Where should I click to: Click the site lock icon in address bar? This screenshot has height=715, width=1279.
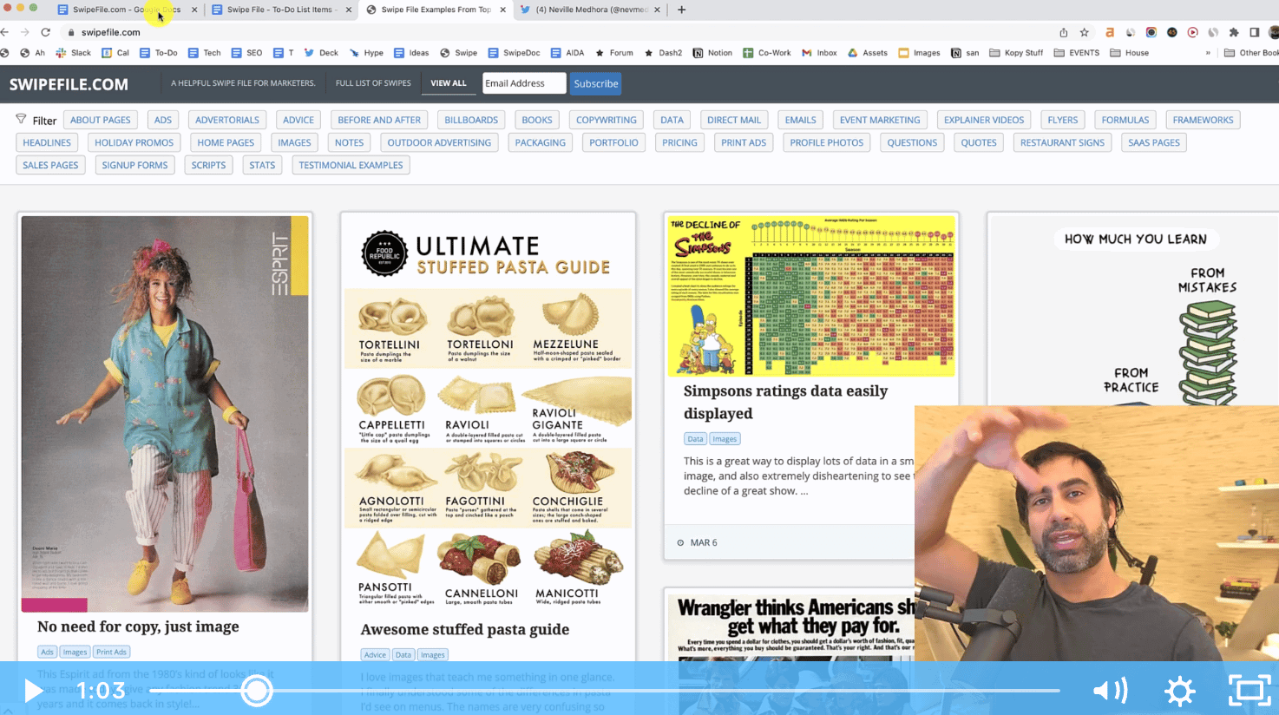[71, 32]
